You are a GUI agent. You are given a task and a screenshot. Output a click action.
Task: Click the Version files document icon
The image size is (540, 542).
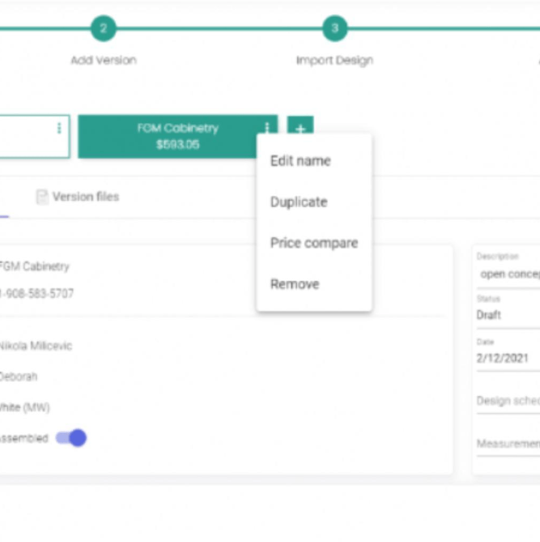pos(42,197)
